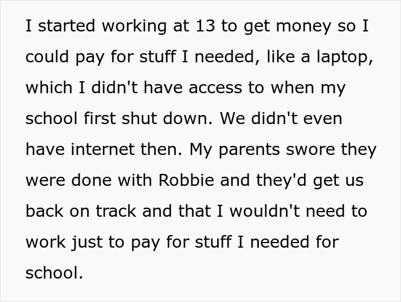Click the final word "school." on the last line
The width and height of the screenshot is (401, 302).
(x=54, y=272)
